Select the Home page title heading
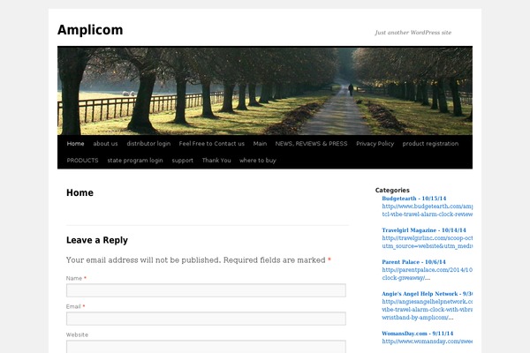 (x=79, y=192)
